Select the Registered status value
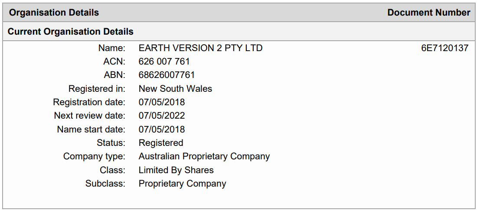 click(161, 143)
